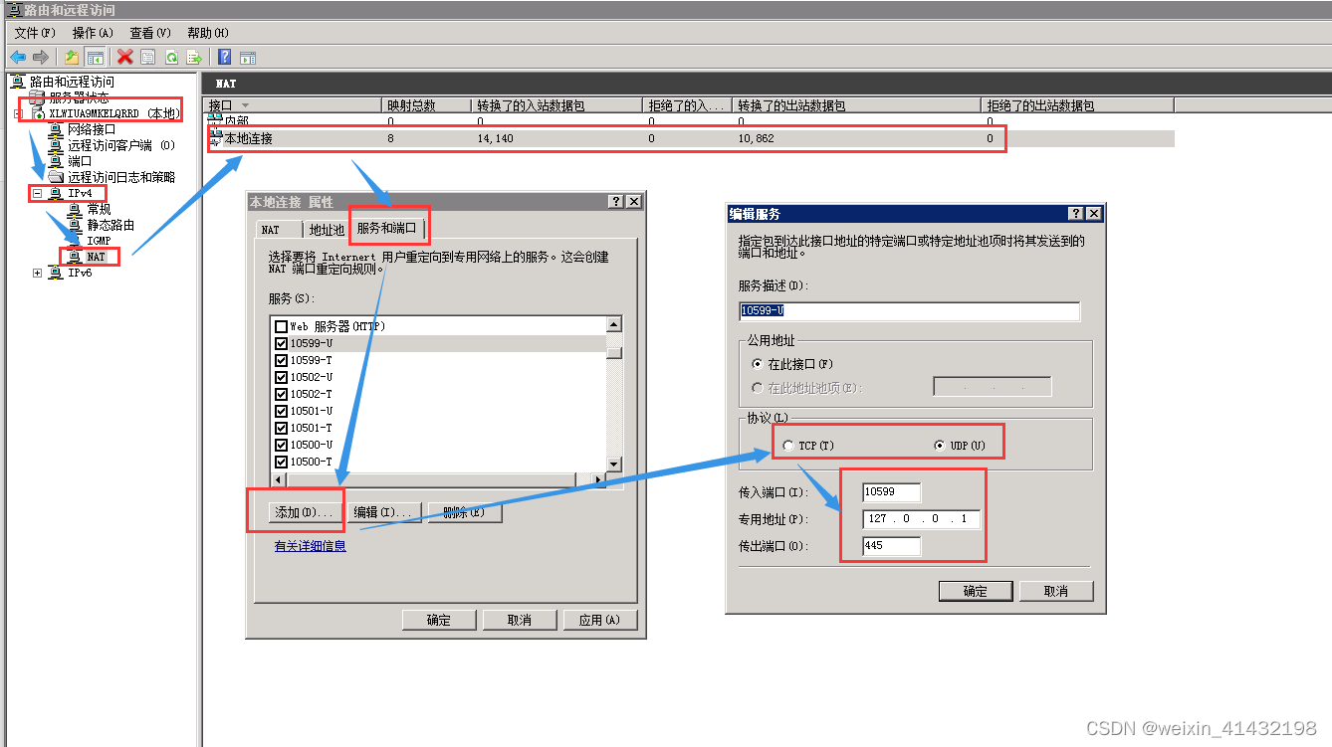Select the 在此接口(F) radio button
This screenshot has width=1332, height=747.
pyautogui.click(x=758, y=364)
